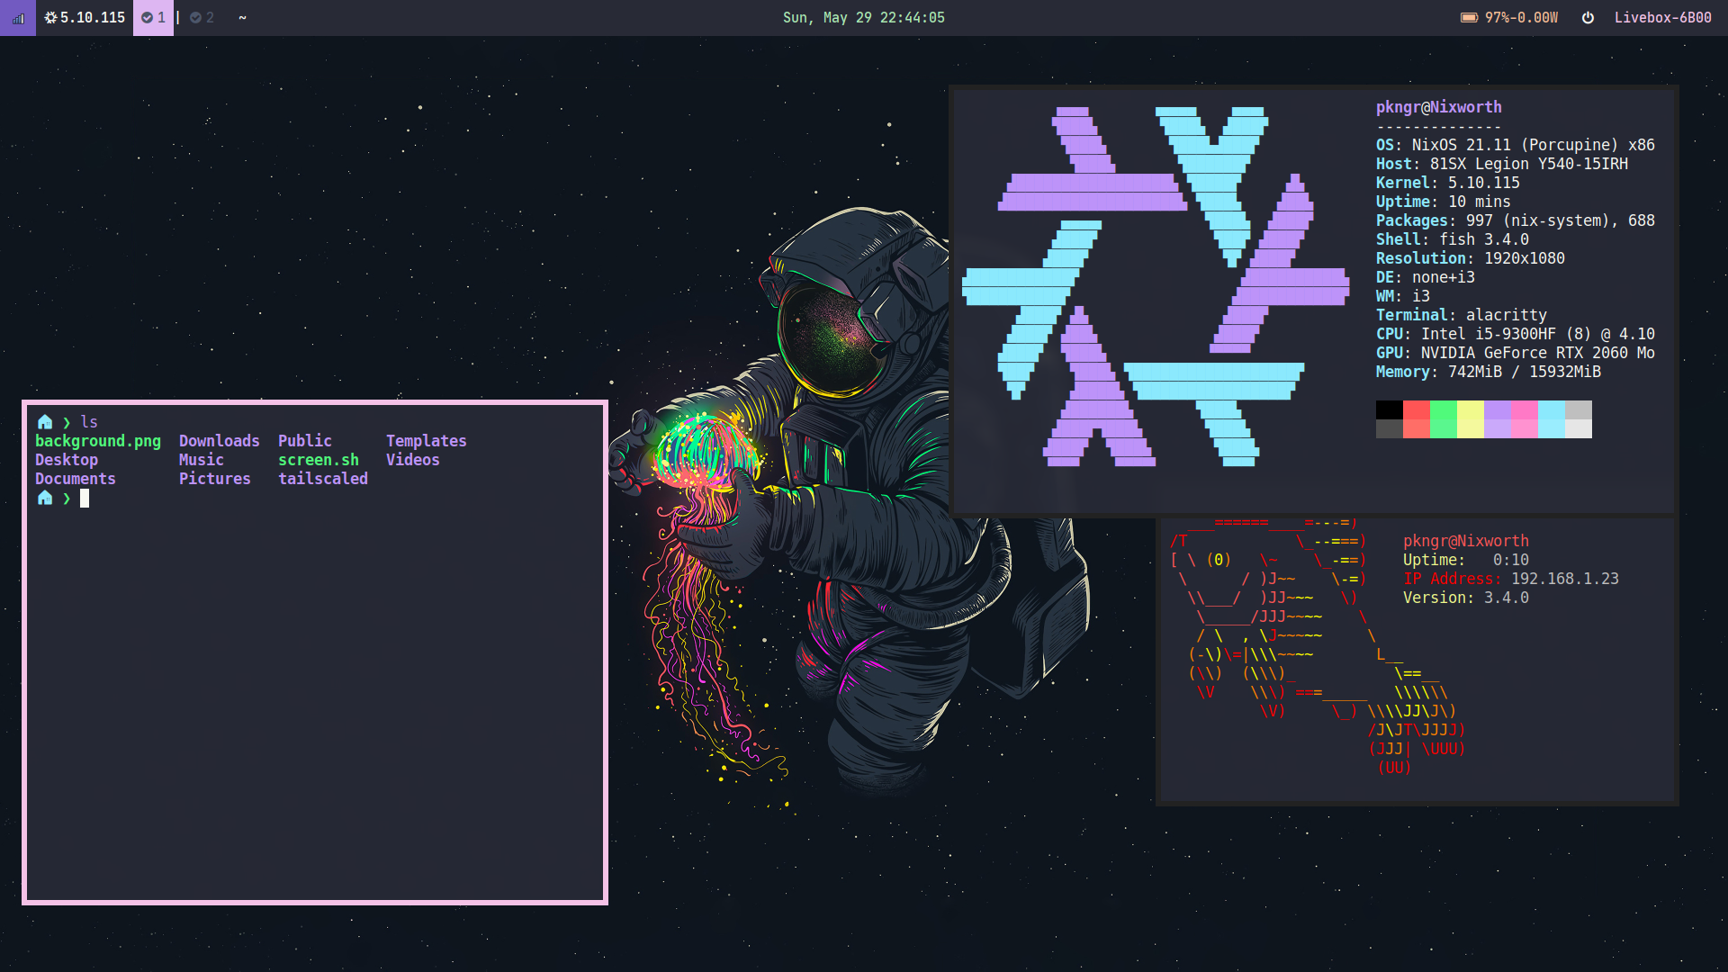Click the GPU: NVIDIA GeForce line

tap(1515, 353)
